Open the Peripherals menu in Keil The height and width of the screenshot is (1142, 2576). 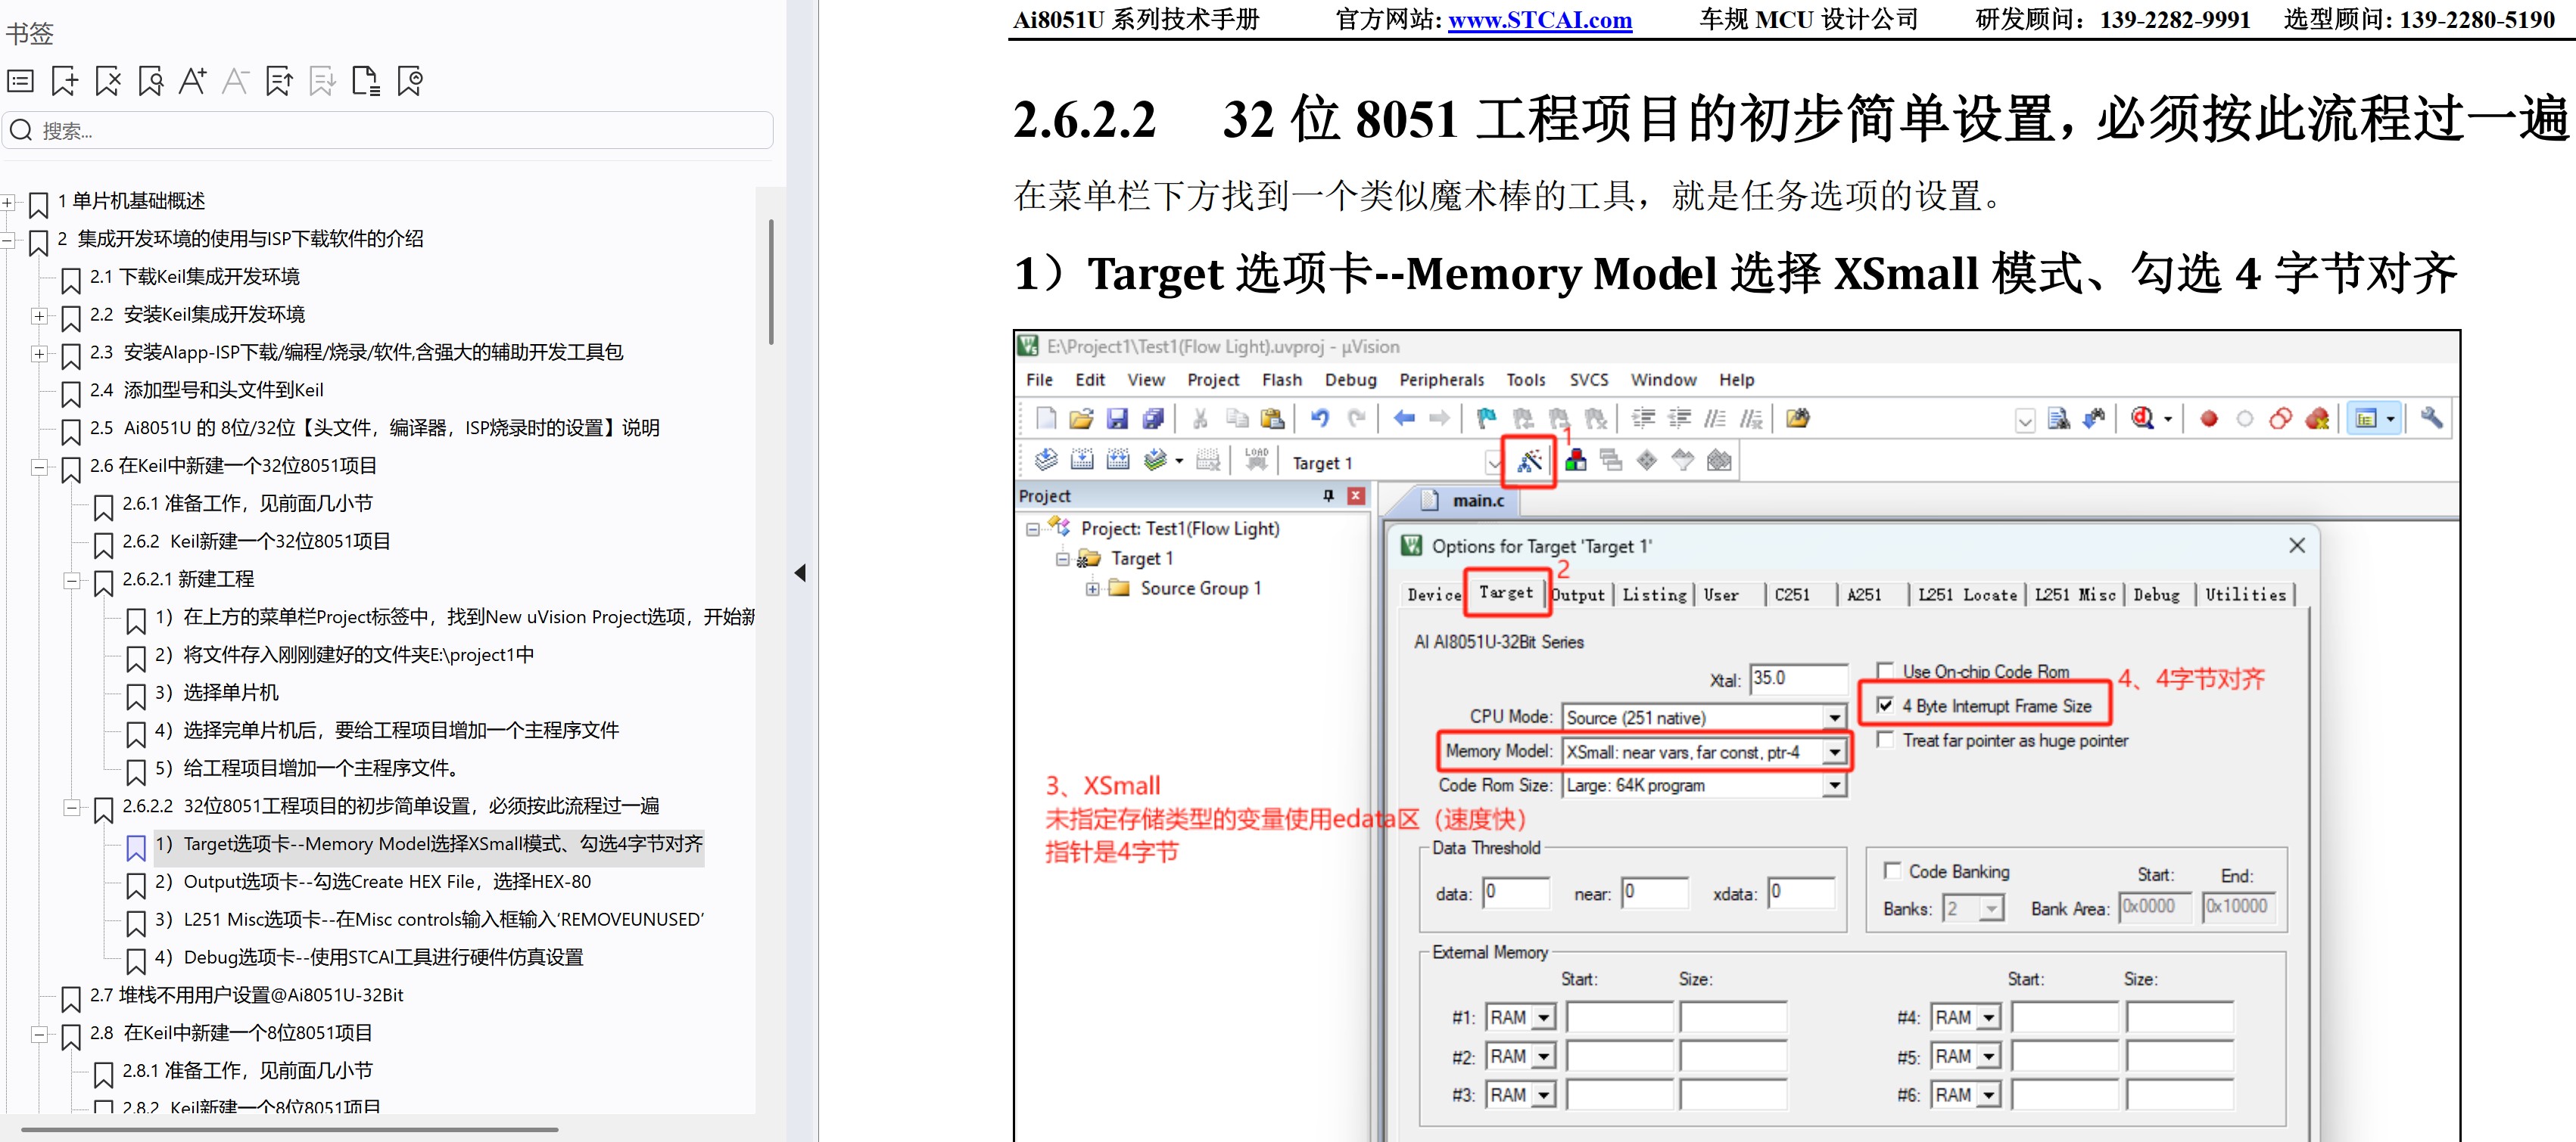point(1441,380)
